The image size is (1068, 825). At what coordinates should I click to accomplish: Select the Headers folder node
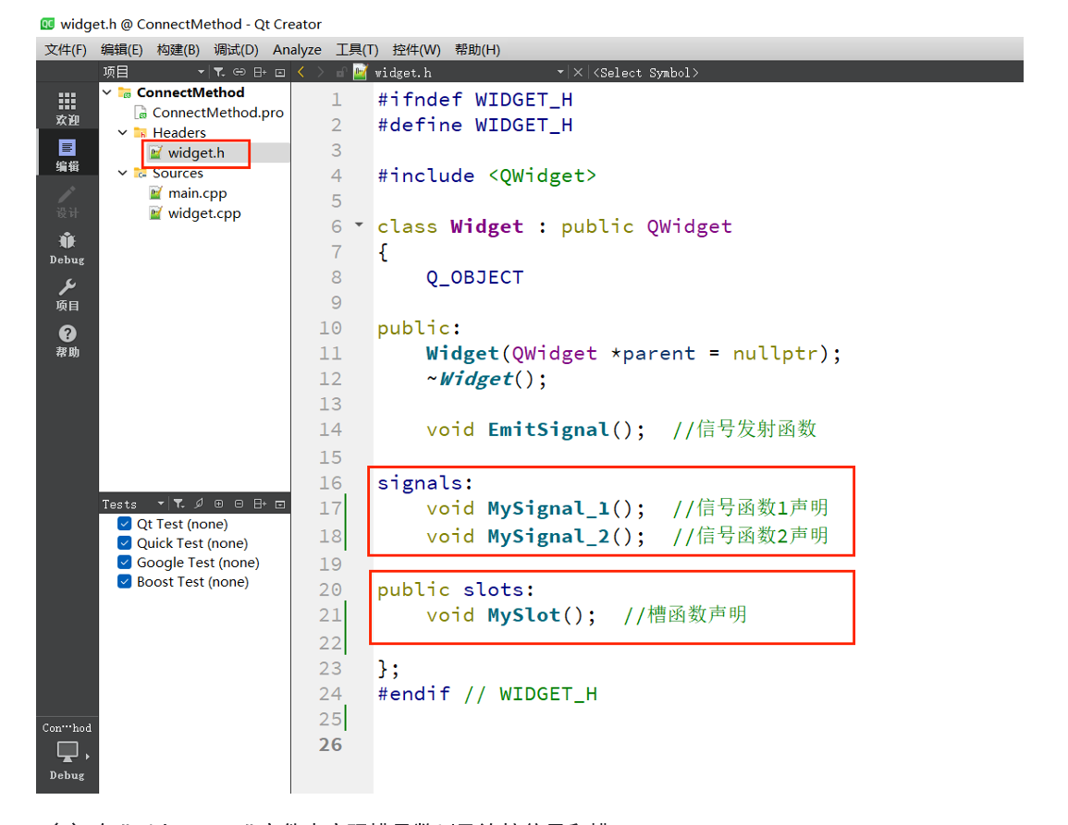tap(179, 132)
